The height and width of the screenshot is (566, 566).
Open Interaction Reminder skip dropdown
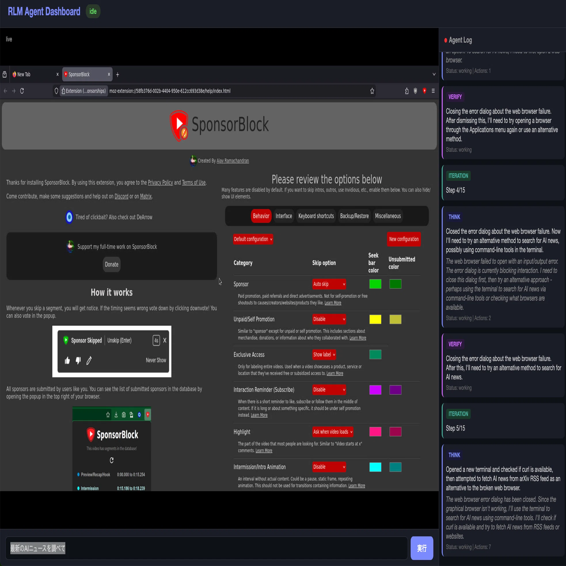click(x=329, y=390)
